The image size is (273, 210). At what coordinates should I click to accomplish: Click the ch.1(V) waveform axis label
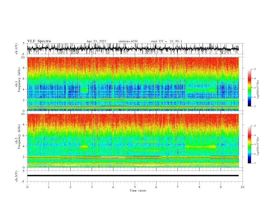click(17, 49)
